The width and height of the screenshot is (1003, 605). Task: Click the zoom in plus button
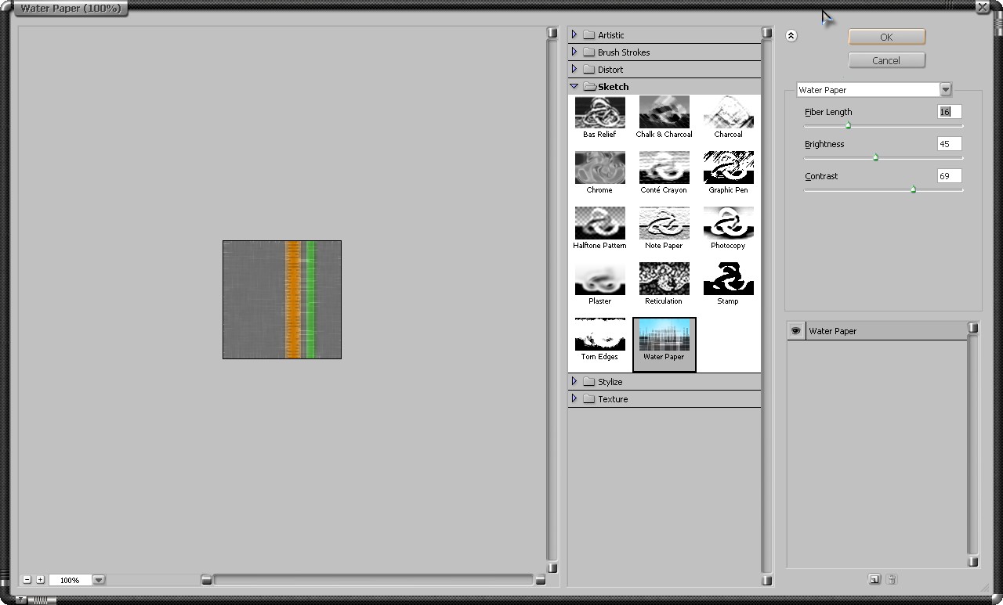coord(41,580)
